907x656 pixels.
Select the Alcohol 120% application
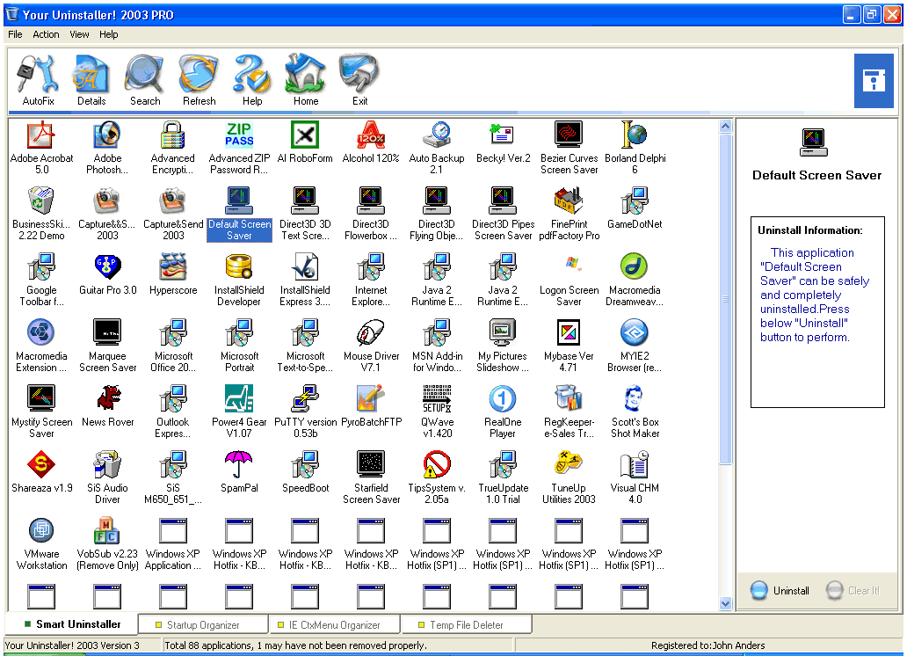[x=371, y=147]
